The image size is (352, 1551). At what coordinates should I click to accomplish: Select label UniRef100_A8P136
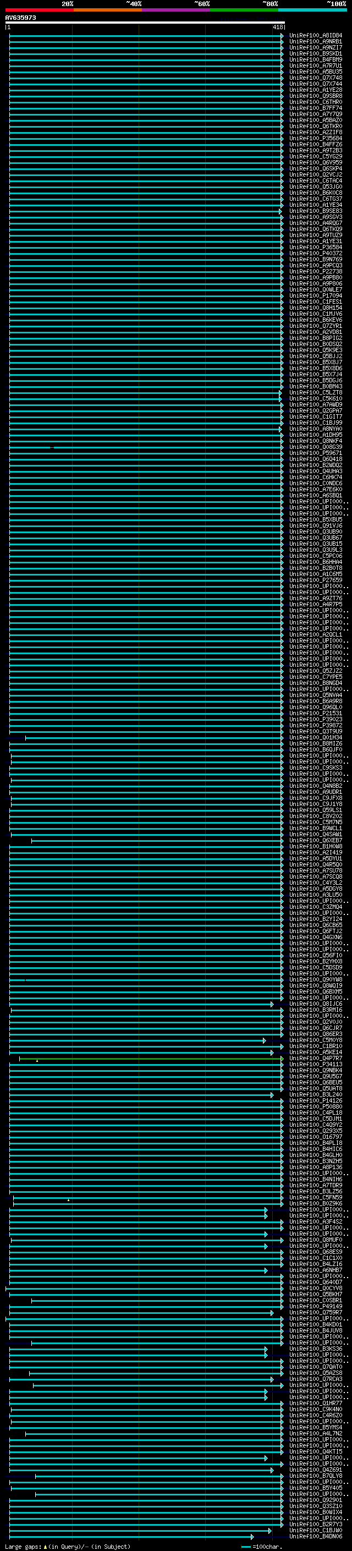315,1168
